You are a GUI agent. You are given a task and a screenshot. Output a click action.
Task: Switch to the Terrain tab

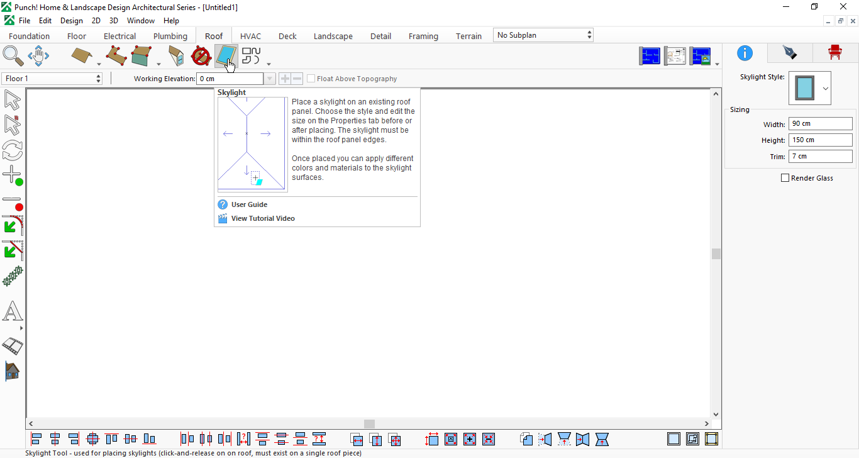[469, 36]
